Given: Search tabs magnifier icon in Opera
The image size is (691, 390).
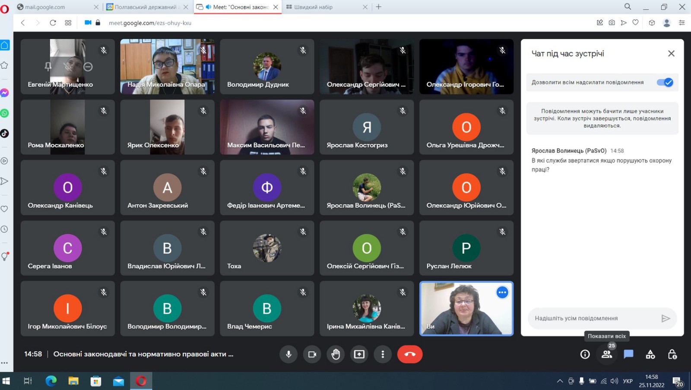Looking at the screenshot, I should [628, 6].
